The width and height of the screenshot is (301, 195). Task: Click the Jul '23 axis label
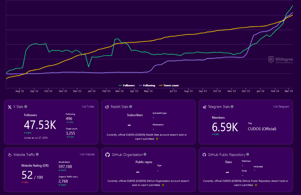pyautogui.click(x=173, y=91)
